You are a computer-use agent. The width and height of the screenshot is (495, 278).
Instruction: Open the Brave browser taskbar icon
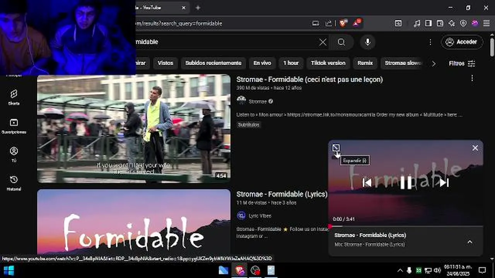240,270
